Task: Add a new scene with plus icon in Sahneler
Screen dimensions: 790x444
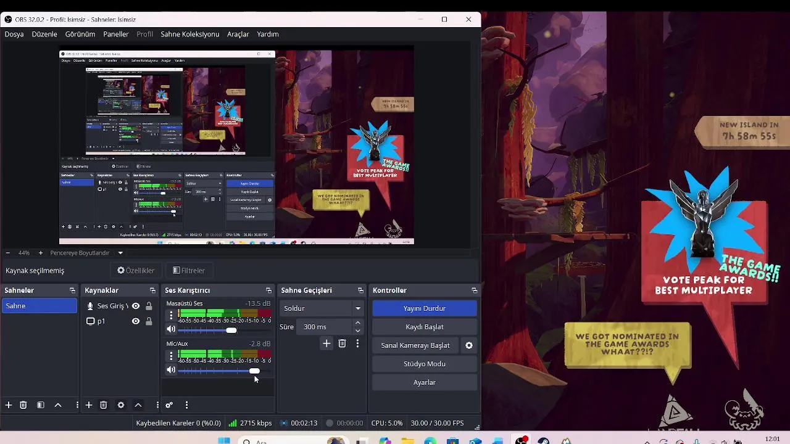Action: click(x=9, y=405)
